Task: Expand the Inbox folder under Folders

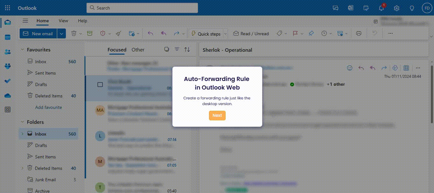Action: point(22,134)
